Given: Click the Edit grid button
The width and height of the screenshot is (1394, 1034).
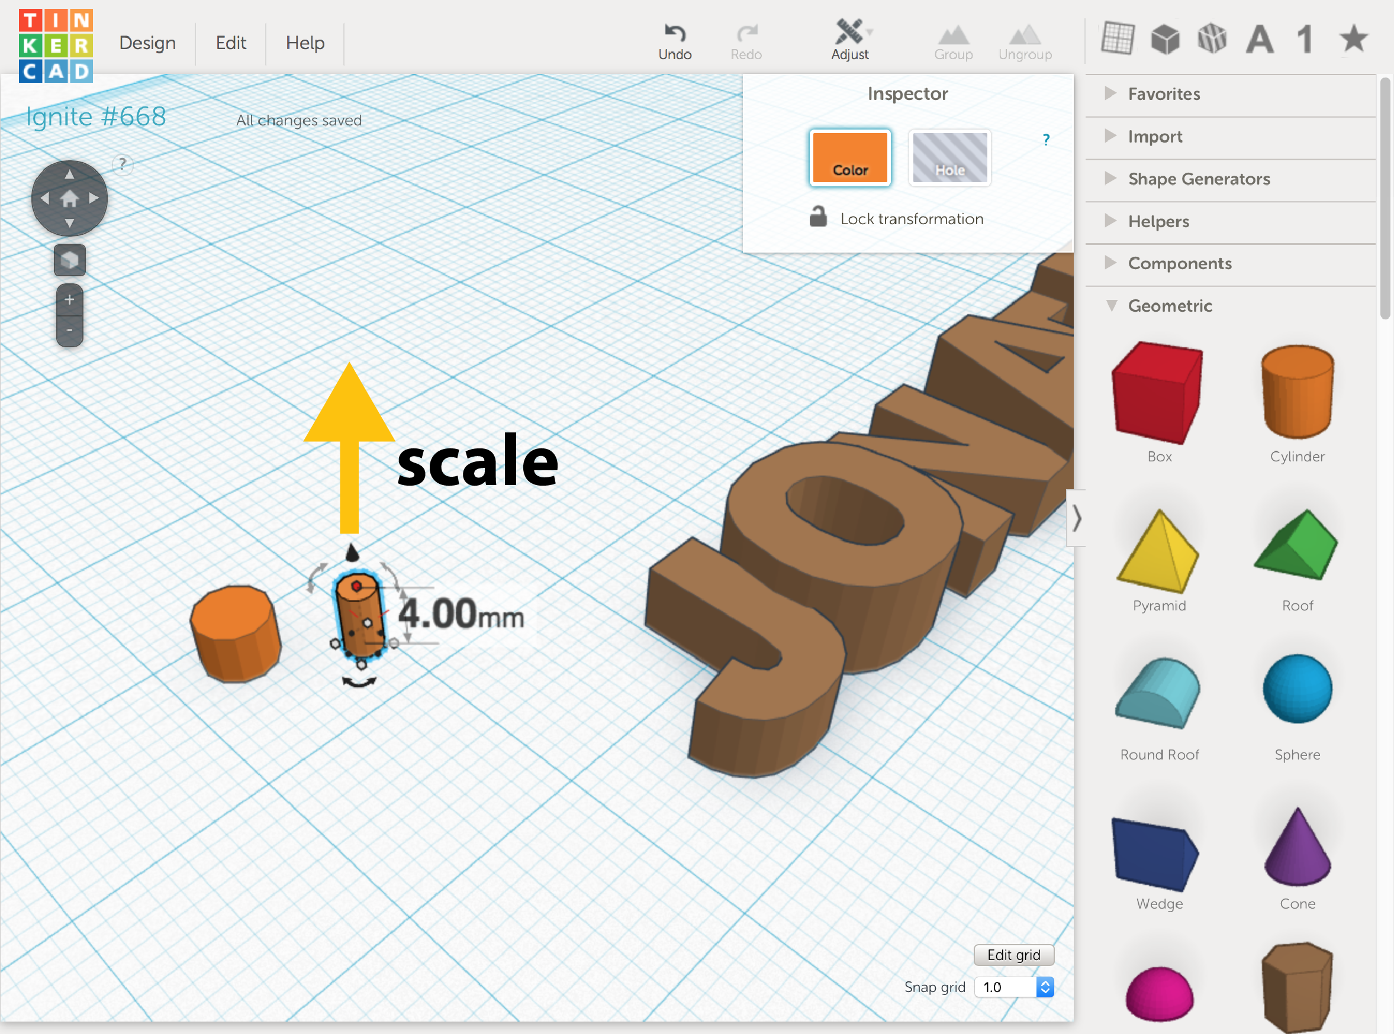Looking at the screenshot, I should pos(1013,955).
